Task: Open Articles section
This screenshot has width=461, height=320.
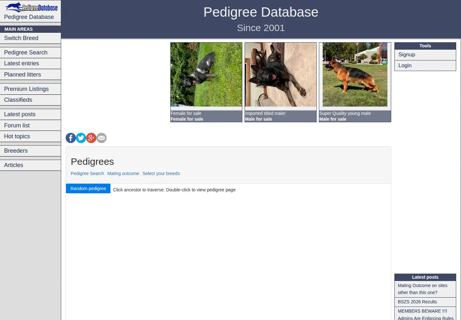Action: tap(30, 165)
